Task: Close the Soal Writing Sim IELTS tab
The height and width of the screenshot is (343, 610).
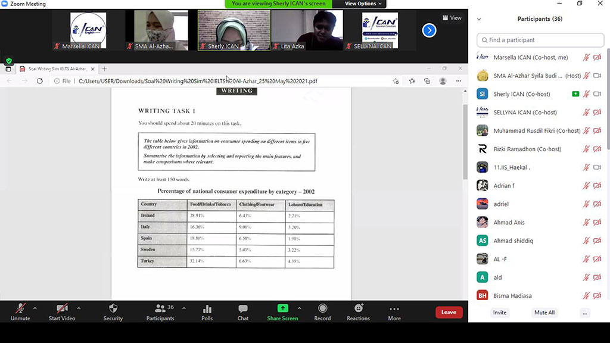Action: [92, 69]
